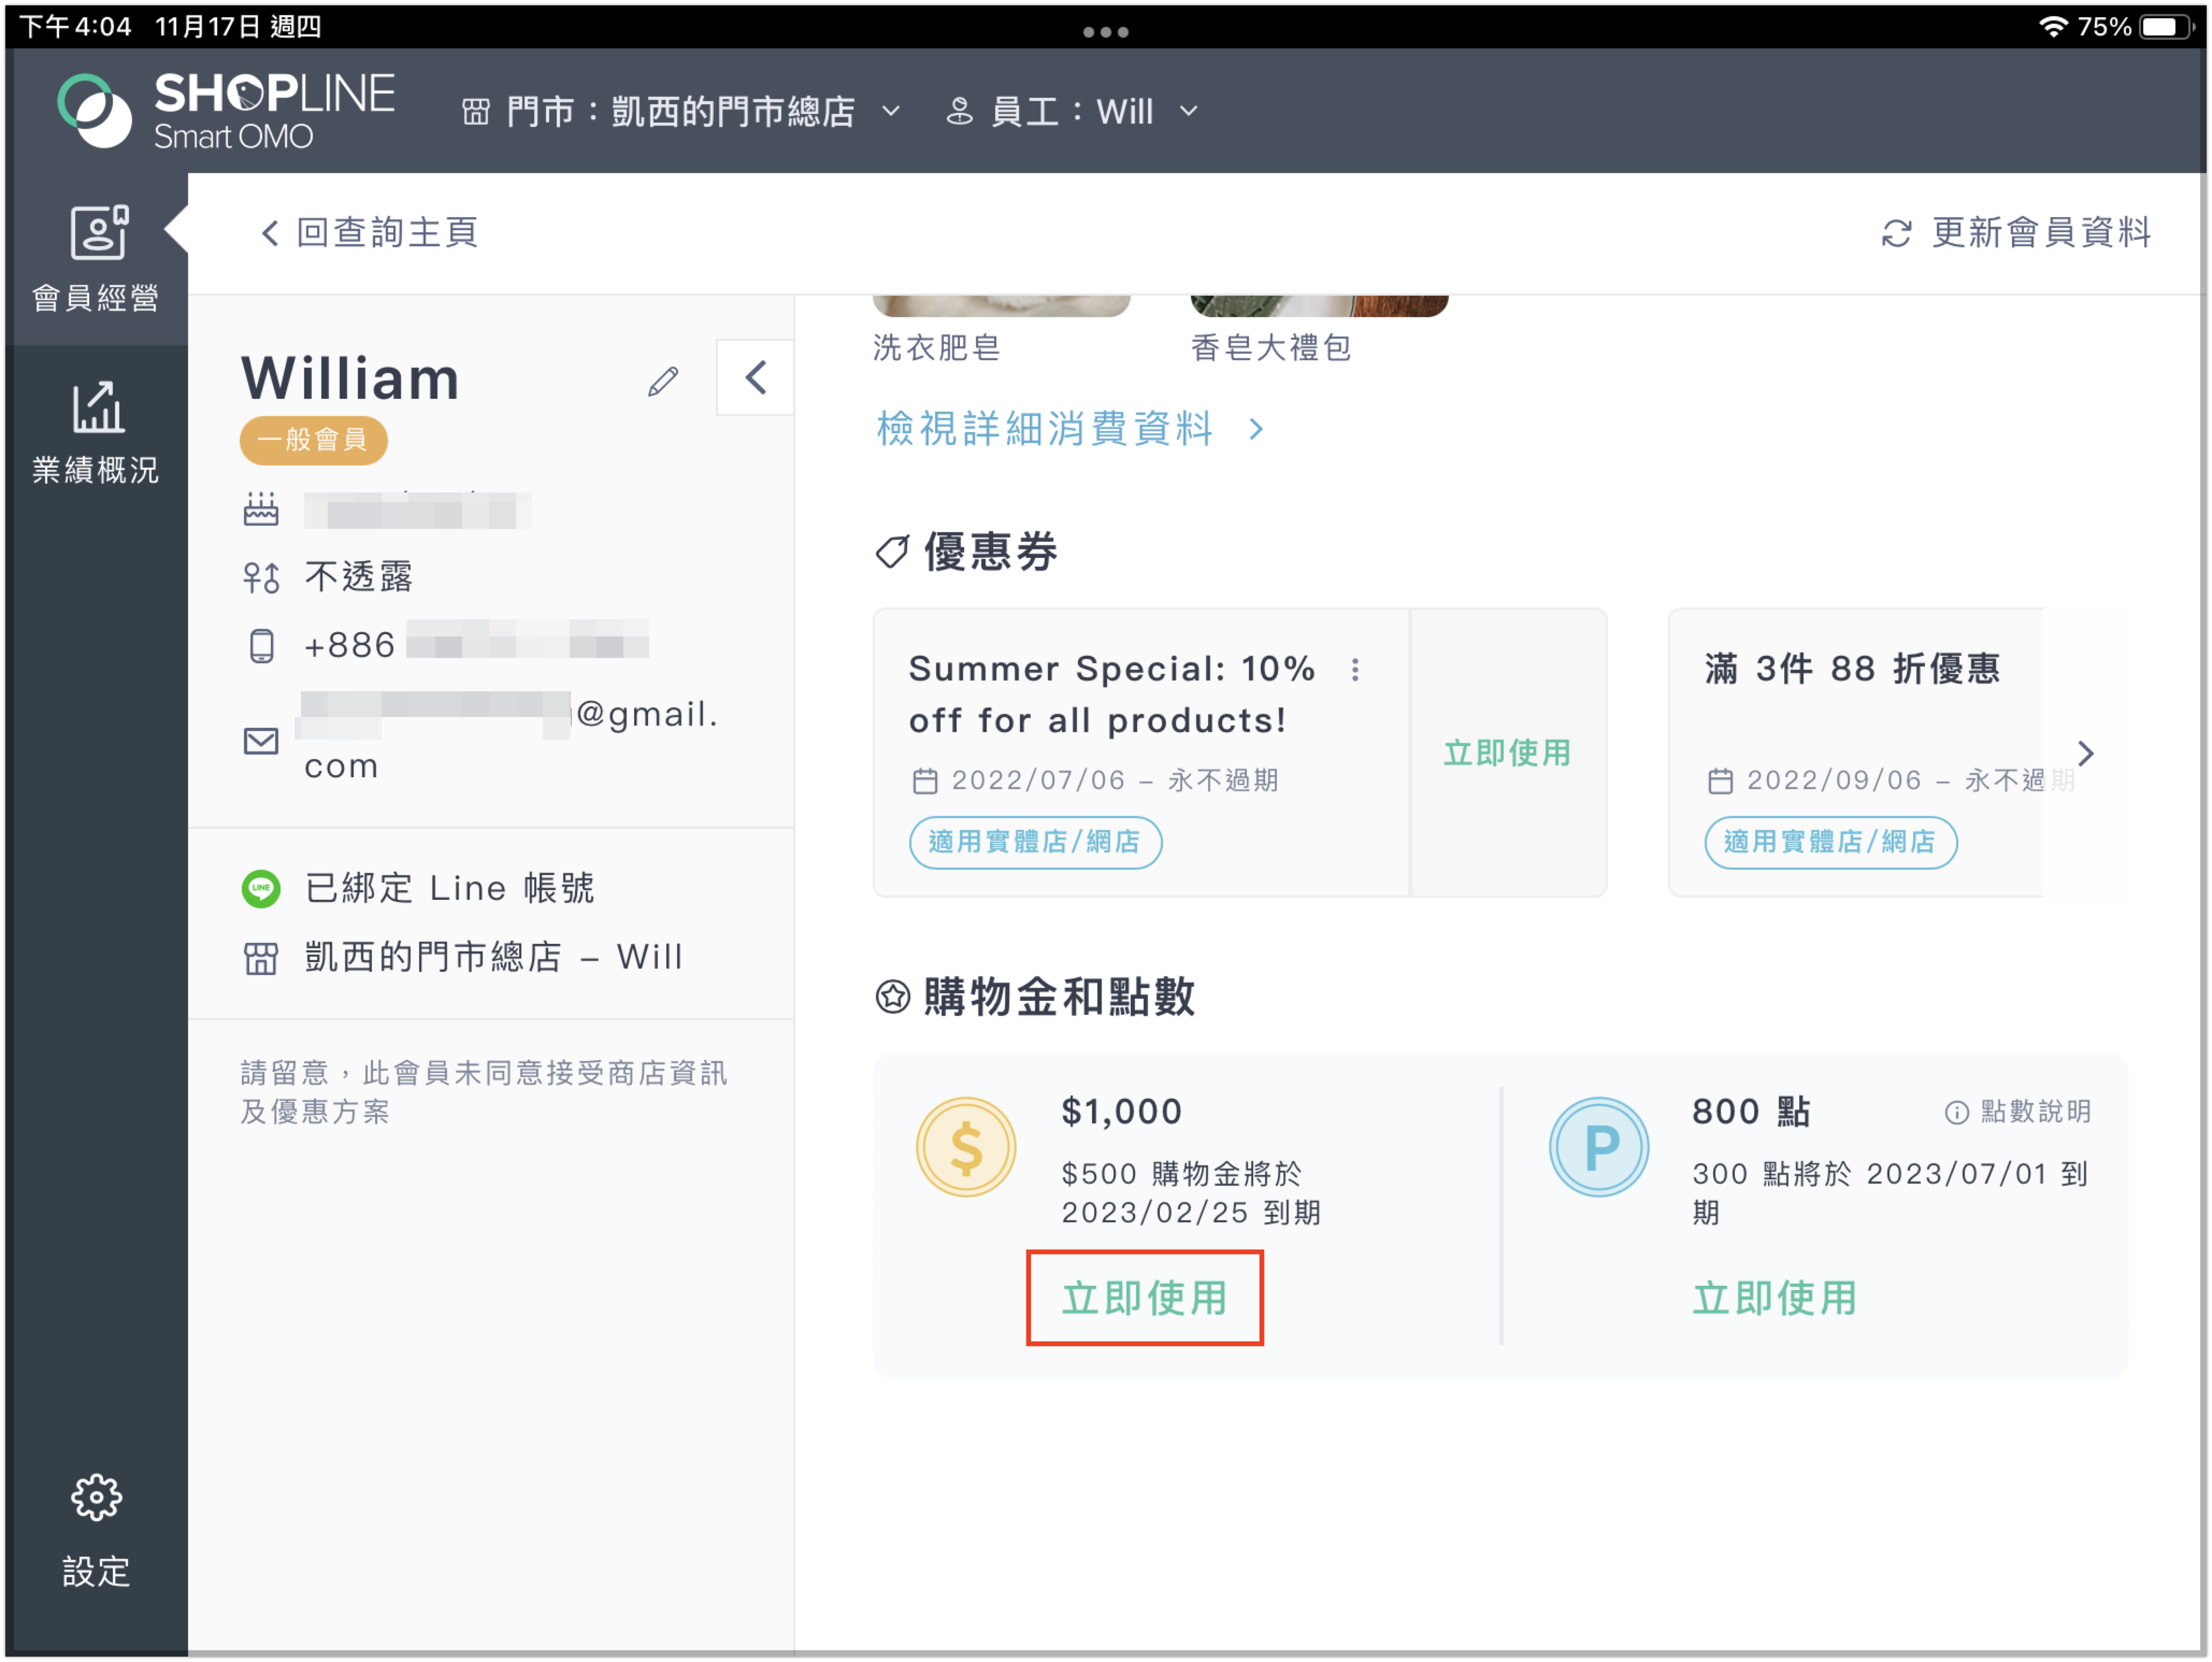This screenshot has height=1662, width=2212.
Task: Click the birthday cake icon
Action: click(x=261, y=510)
